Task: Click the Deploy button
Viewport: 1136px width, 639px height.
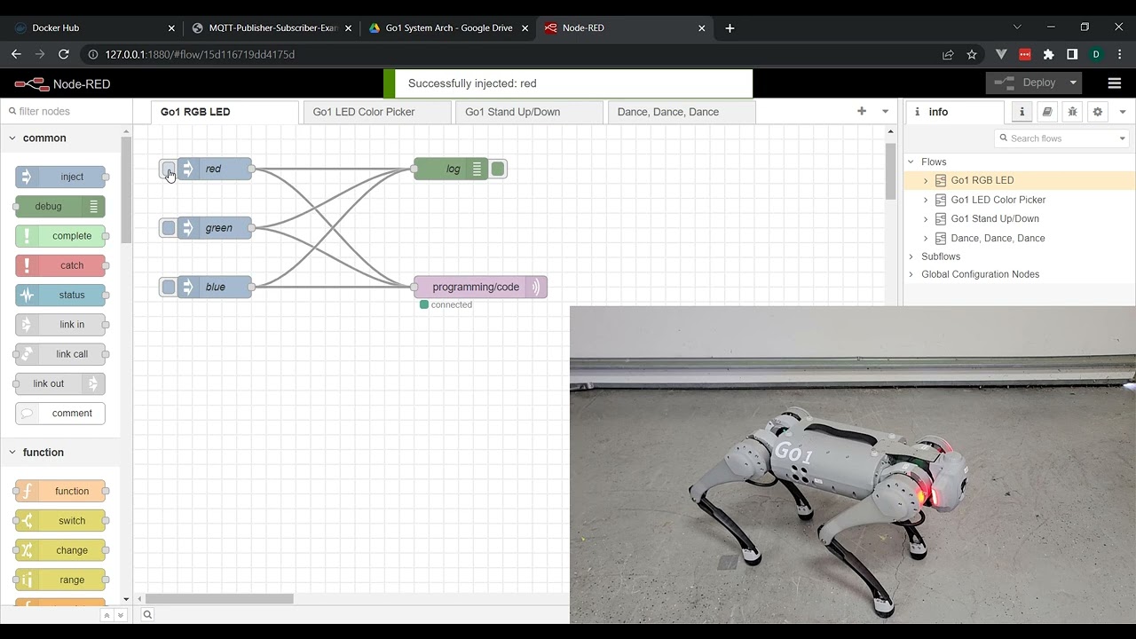Action: (x=1025, y=83)
